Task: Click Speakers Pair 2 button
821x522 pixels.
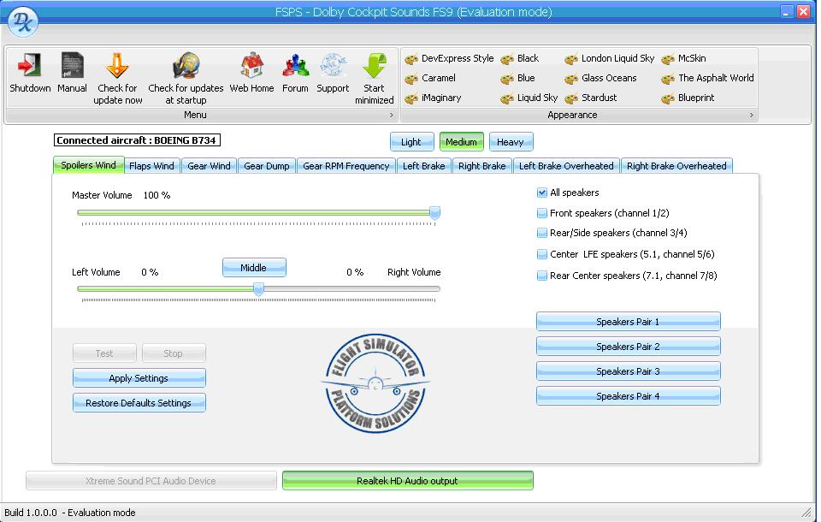Action: pyautogui.click(x=628, y=347)
